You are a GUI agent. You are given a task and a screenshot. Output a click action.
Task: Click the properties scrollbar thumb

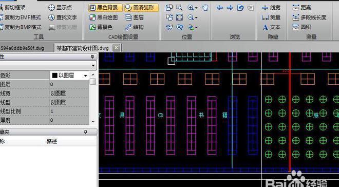[93, 82]
